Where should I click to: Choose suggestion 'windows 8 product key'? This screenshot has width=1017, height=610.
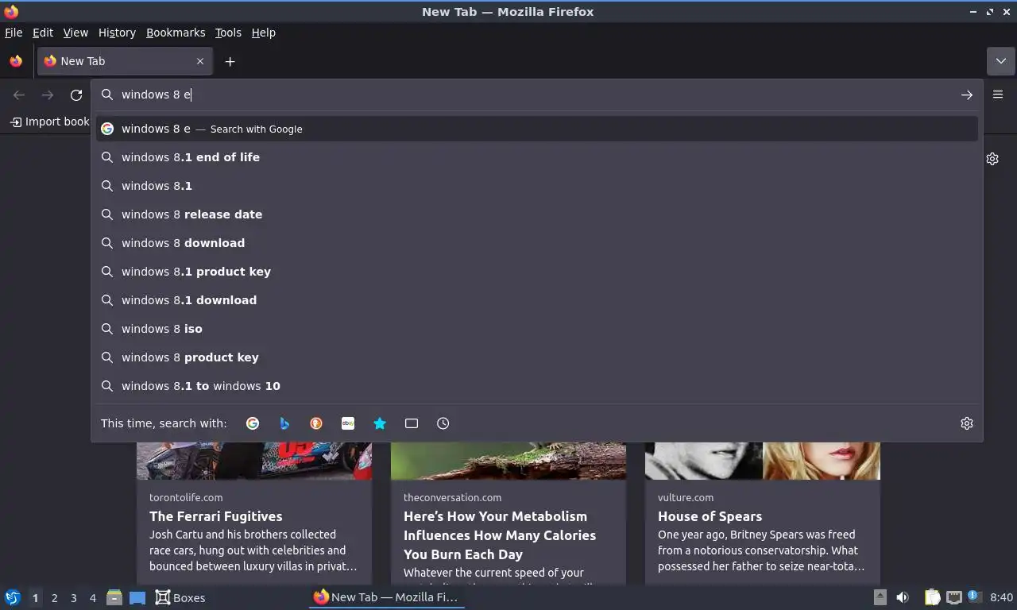pos(537,357)
